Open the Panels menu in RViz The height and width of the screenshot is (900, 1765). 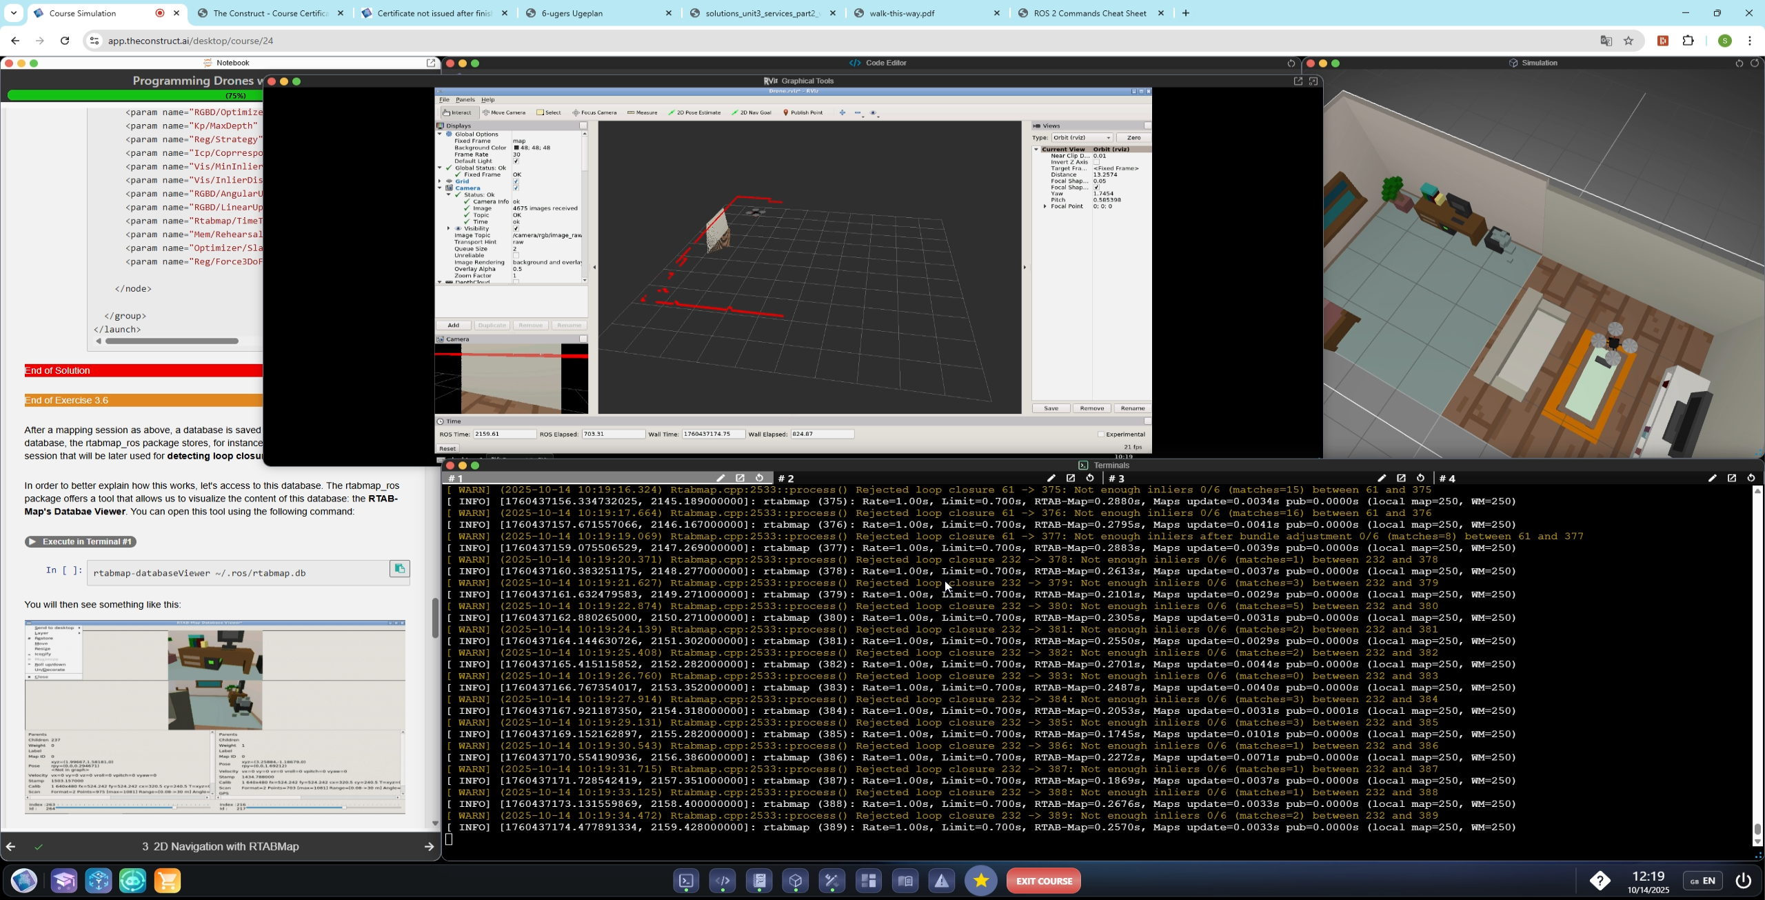point(465,100)
